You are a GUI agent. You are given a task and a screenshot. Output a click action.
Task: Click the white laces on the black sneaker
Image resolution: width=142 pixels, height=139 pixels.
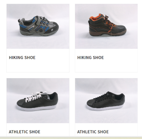coord(35,97)
